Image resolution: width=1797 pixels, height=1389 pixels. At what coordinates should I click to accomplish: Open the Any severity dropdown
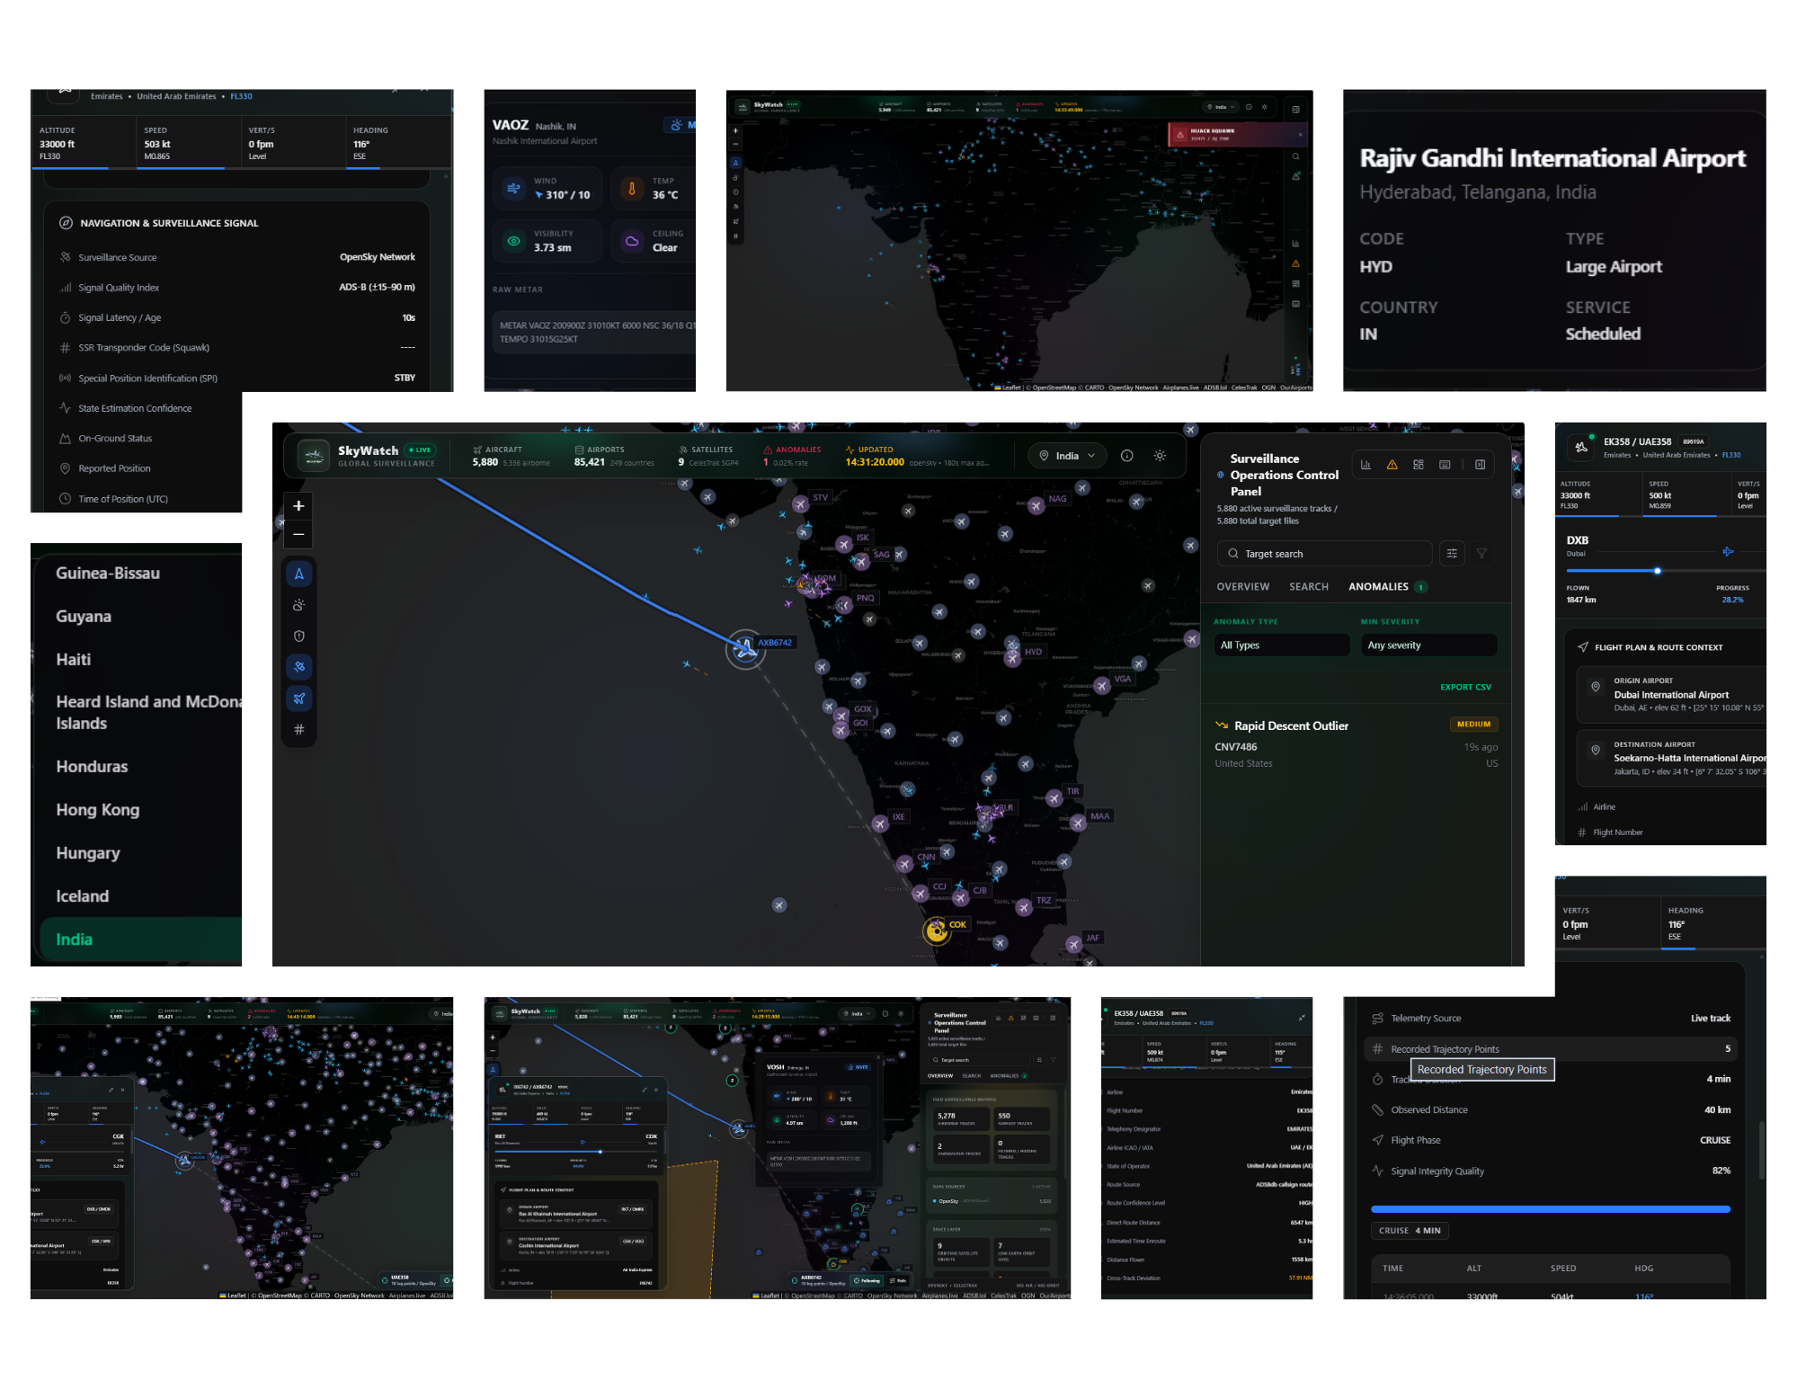point(1428,646)
